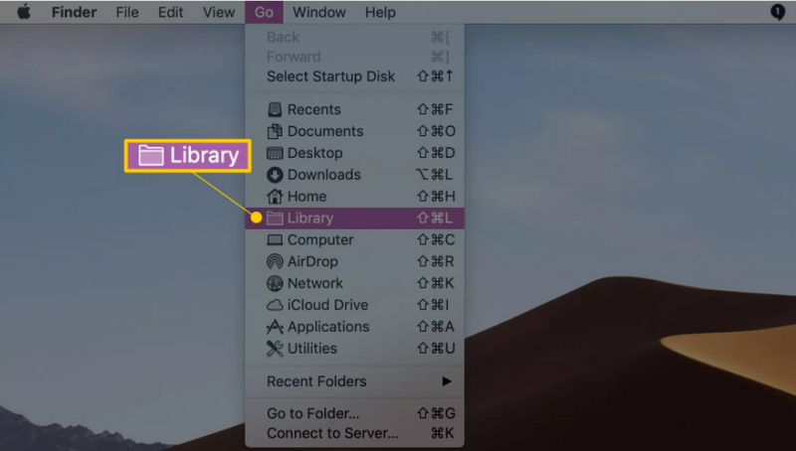This screenshot has width=796, height=451.
Task: Select Connect to Server… option
Action: (x=354, y=434)
